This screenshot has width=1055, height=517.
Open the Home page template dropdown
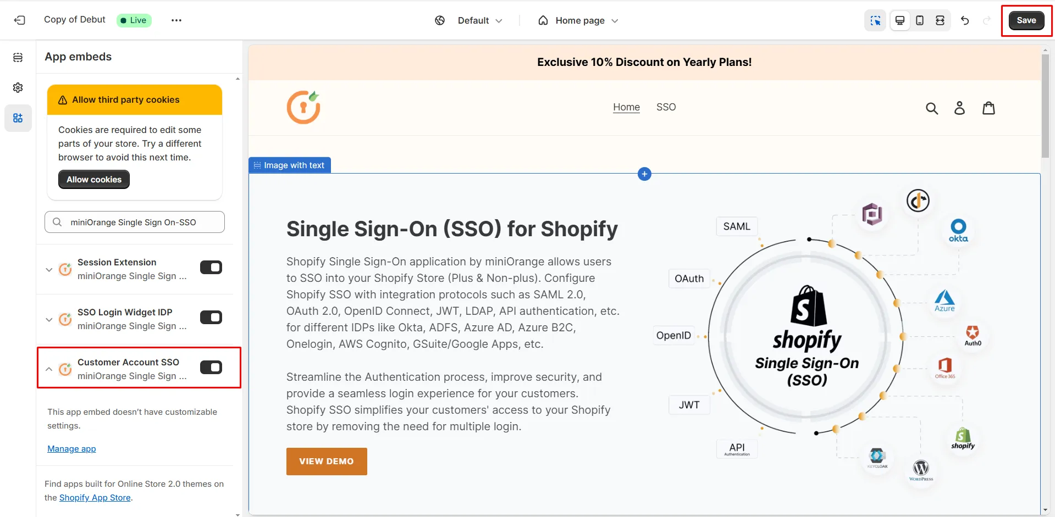pyautogui.click(x=587, y=20)
